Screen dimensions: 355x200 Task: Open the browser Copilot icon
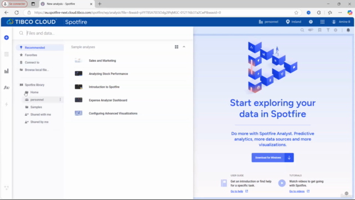pyautogui.click(x=350, y=12)
